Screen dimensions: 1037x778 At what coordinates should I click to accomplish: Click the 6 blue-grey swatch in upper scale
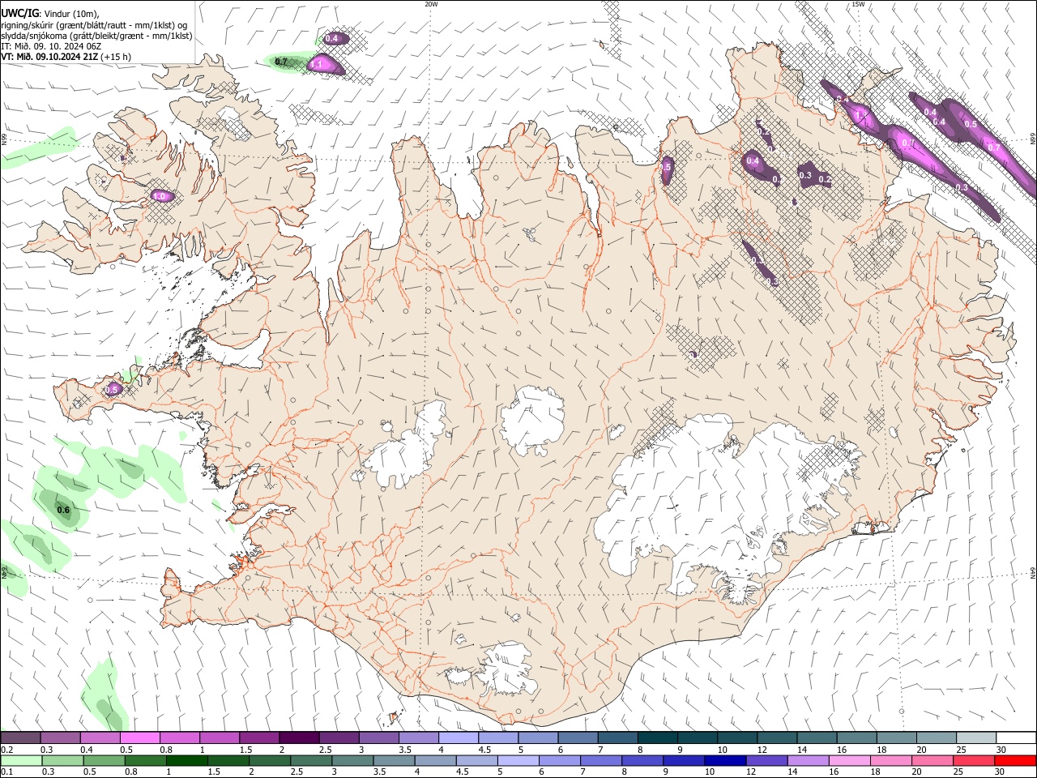pyautogui.click(x=578, y=737)
